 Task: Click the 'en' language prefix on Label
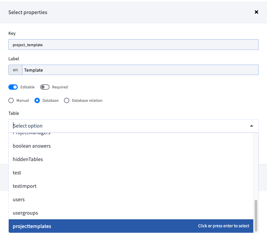tap(15, 70)
